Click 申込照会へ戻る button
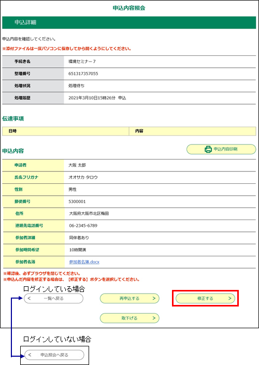 coord(54,355)
